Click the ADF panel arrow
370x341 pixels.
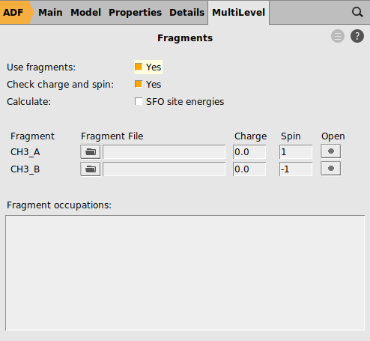tap(16, 12)
